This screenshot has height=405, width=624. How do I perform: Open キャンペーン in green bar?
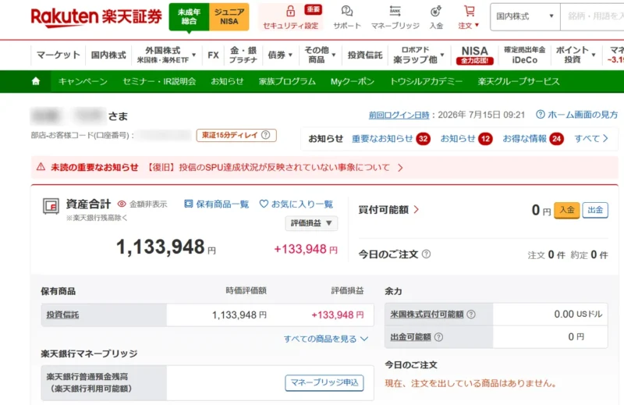(83, 82)
